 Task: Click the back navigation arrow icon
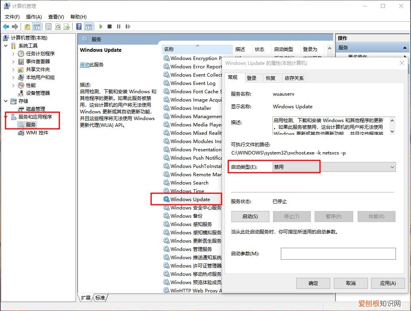pyautogui.click(x=6, y=26)
